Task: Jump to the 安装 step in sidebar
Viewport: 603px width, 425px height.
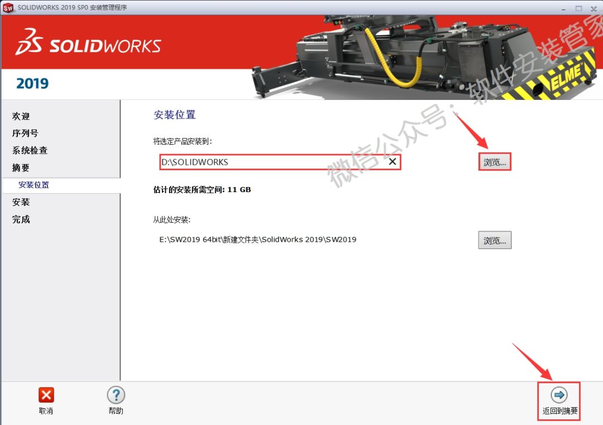Action: (21, 202)
